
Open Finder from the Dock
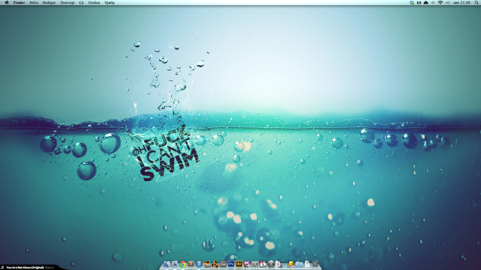[x=167, y=264]
